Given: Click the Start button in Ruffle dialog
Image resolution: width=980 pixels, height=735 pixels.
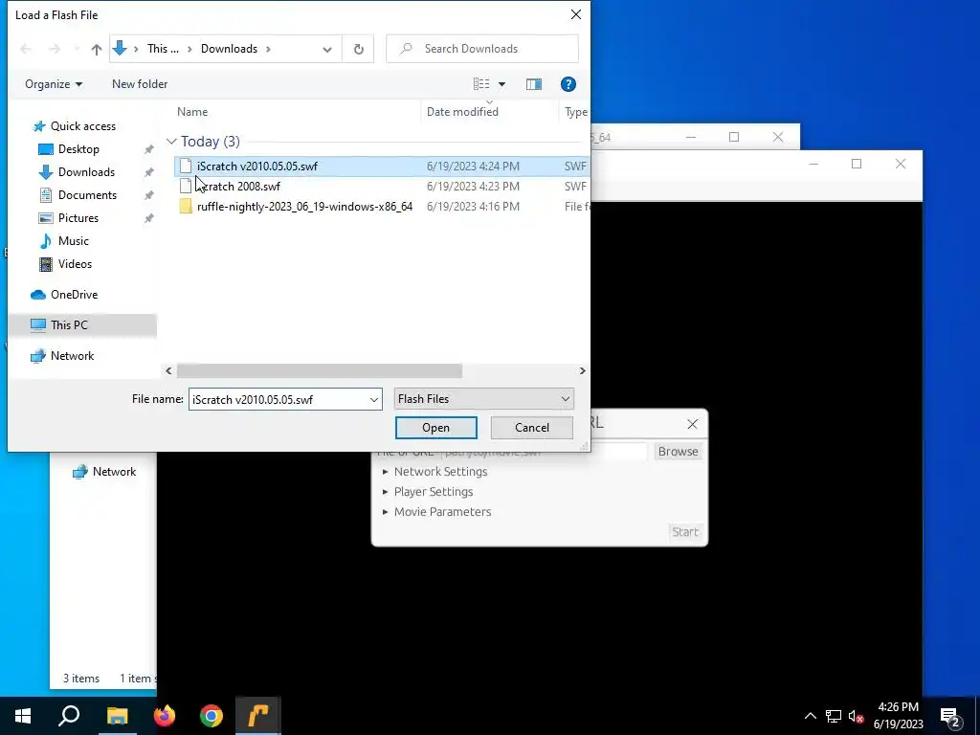Looking at the screenshot, I should (685, 532).
